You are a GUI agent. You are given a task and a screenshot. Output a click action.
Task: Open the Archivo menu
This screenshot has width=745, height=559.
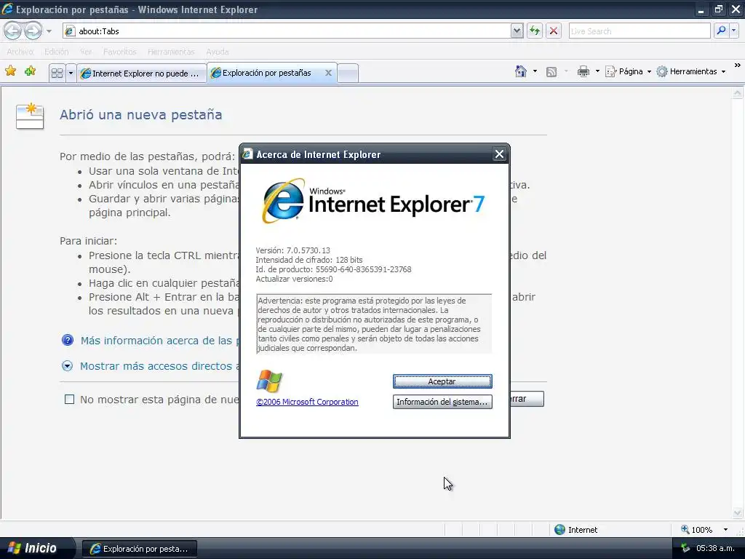point(20,52)
